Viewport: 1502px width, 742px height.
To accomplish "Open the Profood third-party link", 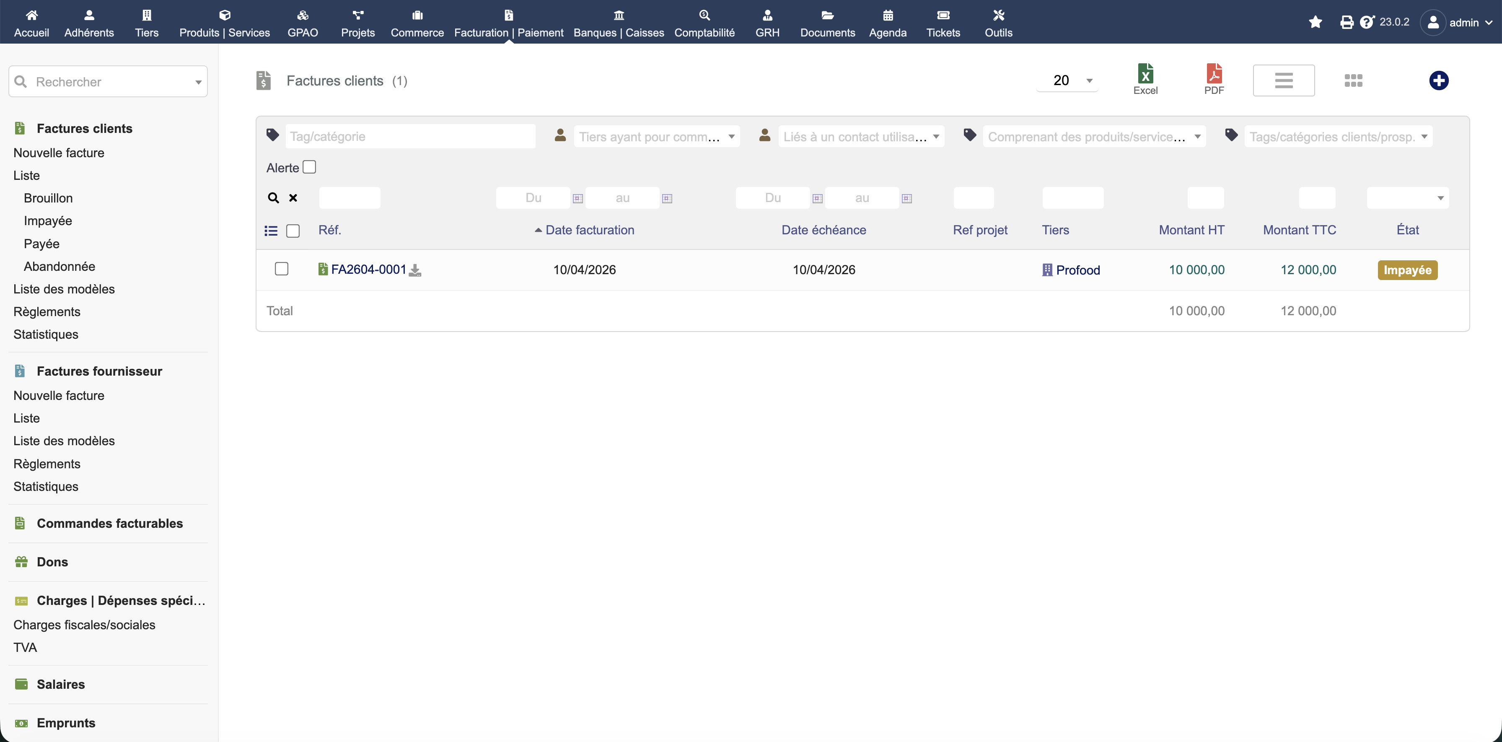I will point(1077,270).
